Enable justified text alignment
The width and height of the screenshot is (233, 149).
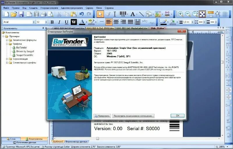point(130,22)
